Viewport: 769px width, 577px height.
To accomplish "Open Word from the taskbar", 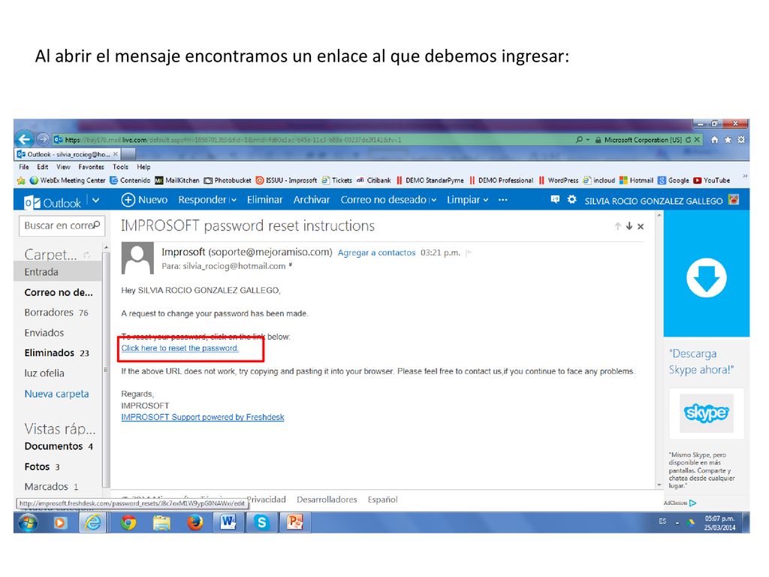I will (x=228, y=523).
